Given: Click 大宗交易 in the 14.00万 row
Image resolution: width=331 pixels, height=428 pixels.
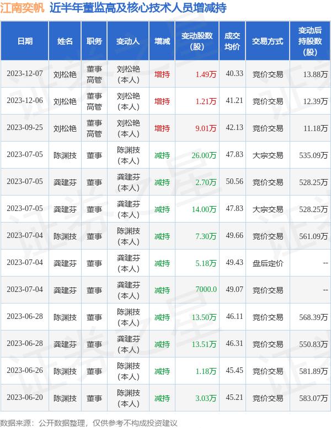Looking at the screenshot, I should point(268,209).
